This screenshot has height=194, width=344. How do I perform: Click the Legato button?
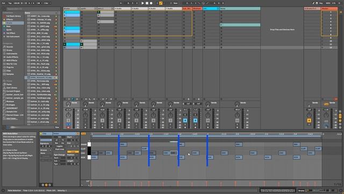coord(60,146)
